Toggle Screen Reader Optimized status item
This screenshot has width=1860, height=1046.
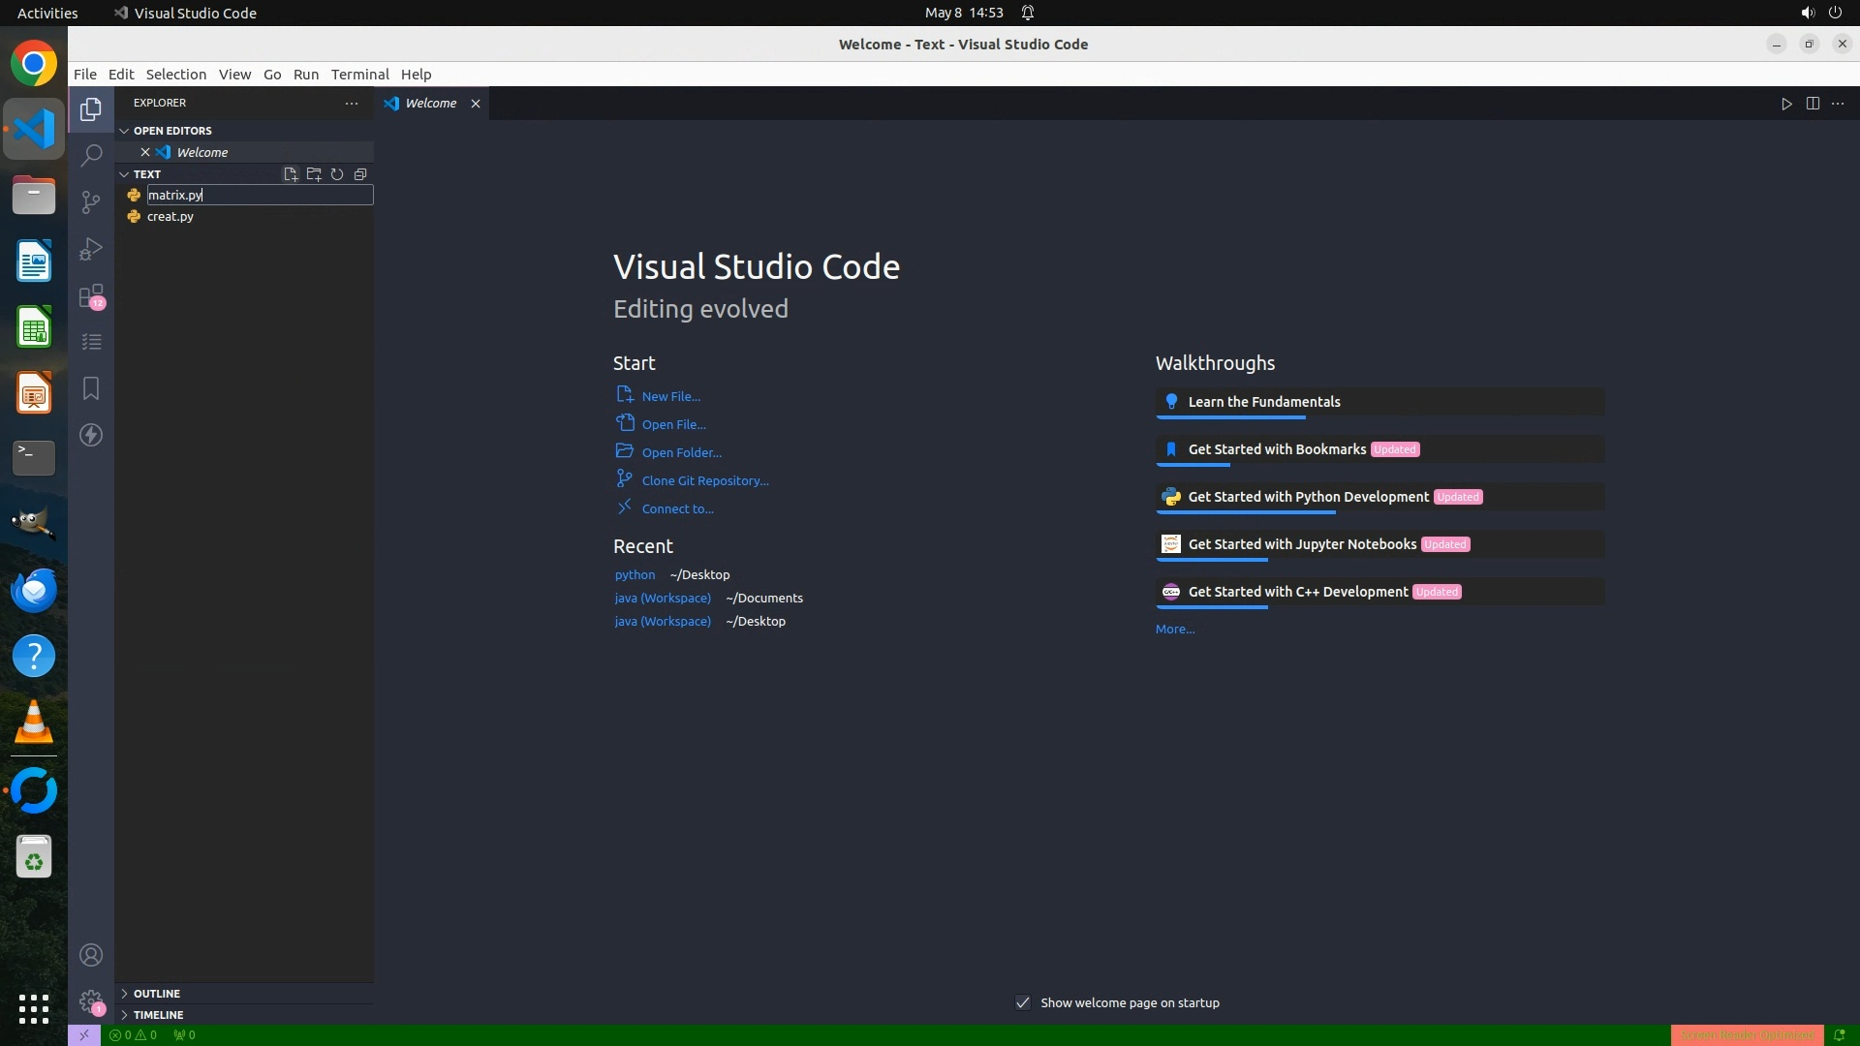pyautogui.click(x=1747, y=1034)
